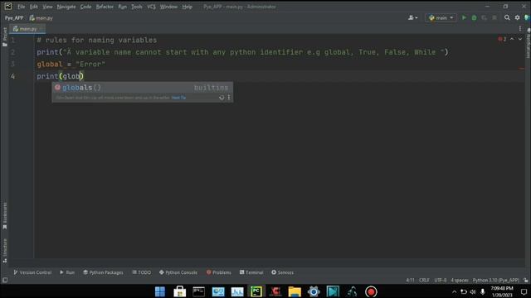The height and width of the screenshot is (298, 531).
Task: Open the Python Console tool window
Action: (178, 272)
